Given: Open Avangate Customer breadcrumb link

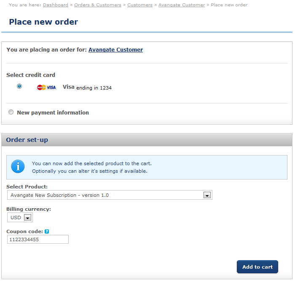Looking at the screenshot, I should pos(182,5).
